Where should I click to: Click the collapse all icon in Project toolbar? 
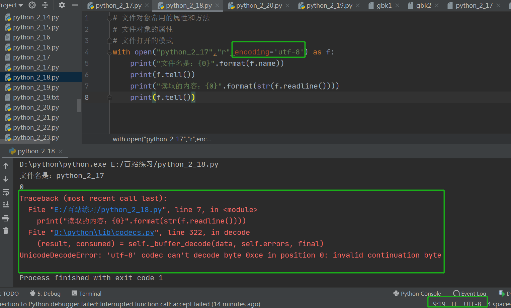(x=45, y=5)
